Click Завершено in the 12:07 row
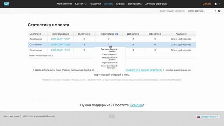 coord(36,39)
